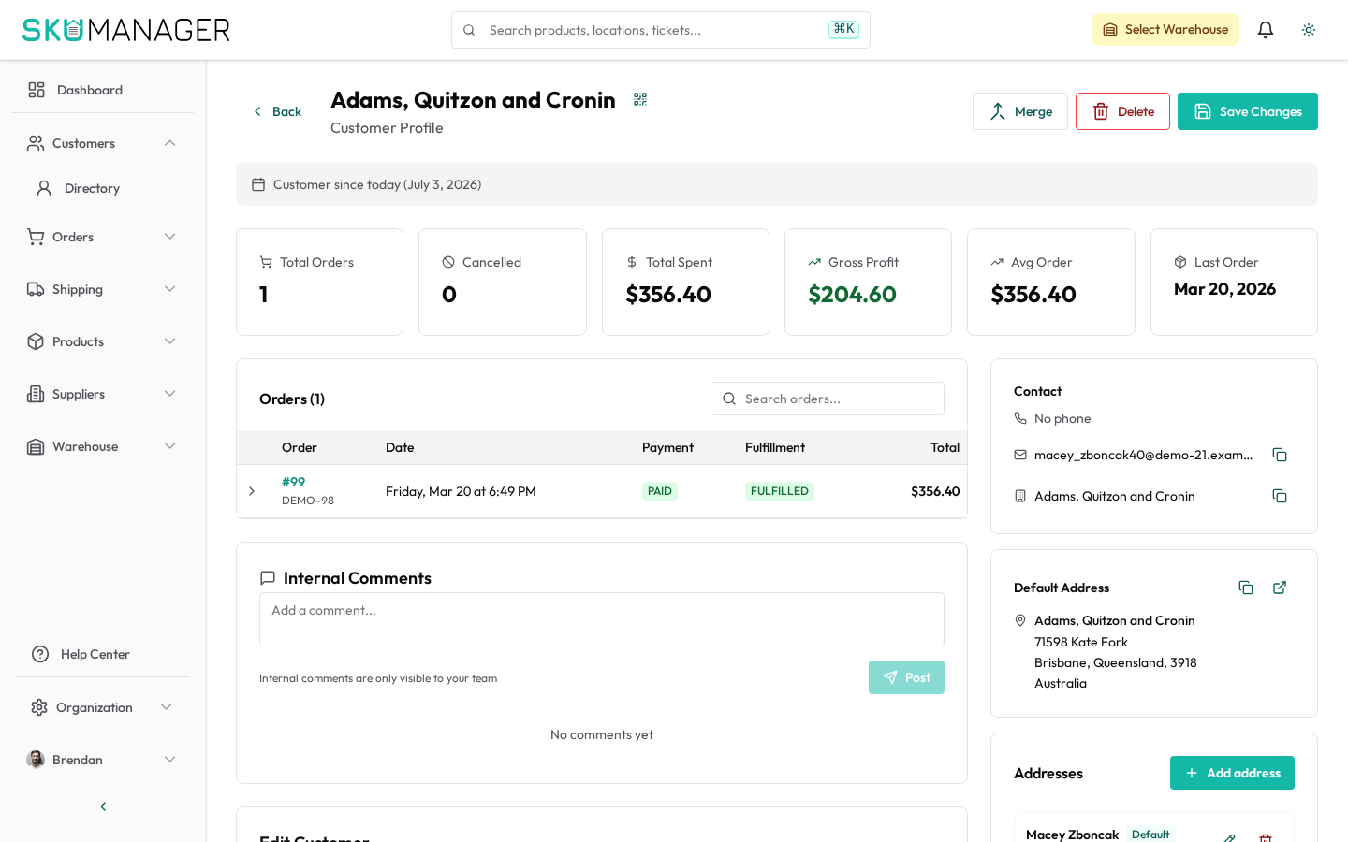The width and height of the screenshot is (1348, 842).
Task: Click the Gross Profit $204.60 value
Action: point(852,295)
